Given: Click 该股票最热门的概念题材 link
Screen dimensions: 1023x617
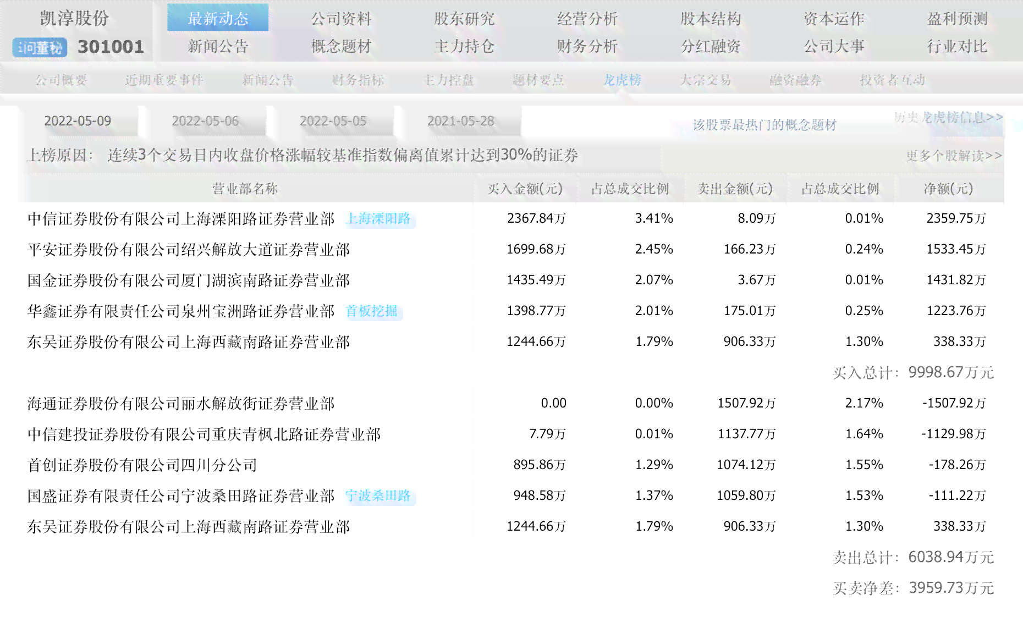Looking at the screenshot, I should click(x=765, y=125).
